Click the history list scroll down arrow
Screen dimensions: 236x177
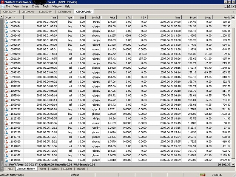point(233,165)
